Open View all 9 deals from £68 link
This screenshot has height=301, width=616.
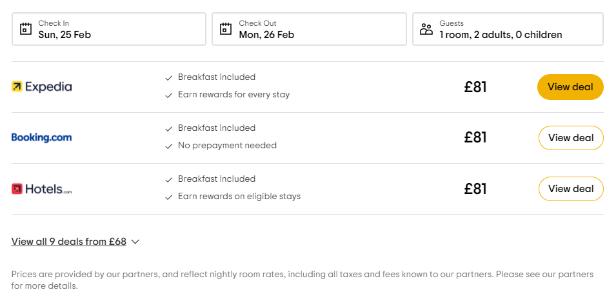pos(69,242)
